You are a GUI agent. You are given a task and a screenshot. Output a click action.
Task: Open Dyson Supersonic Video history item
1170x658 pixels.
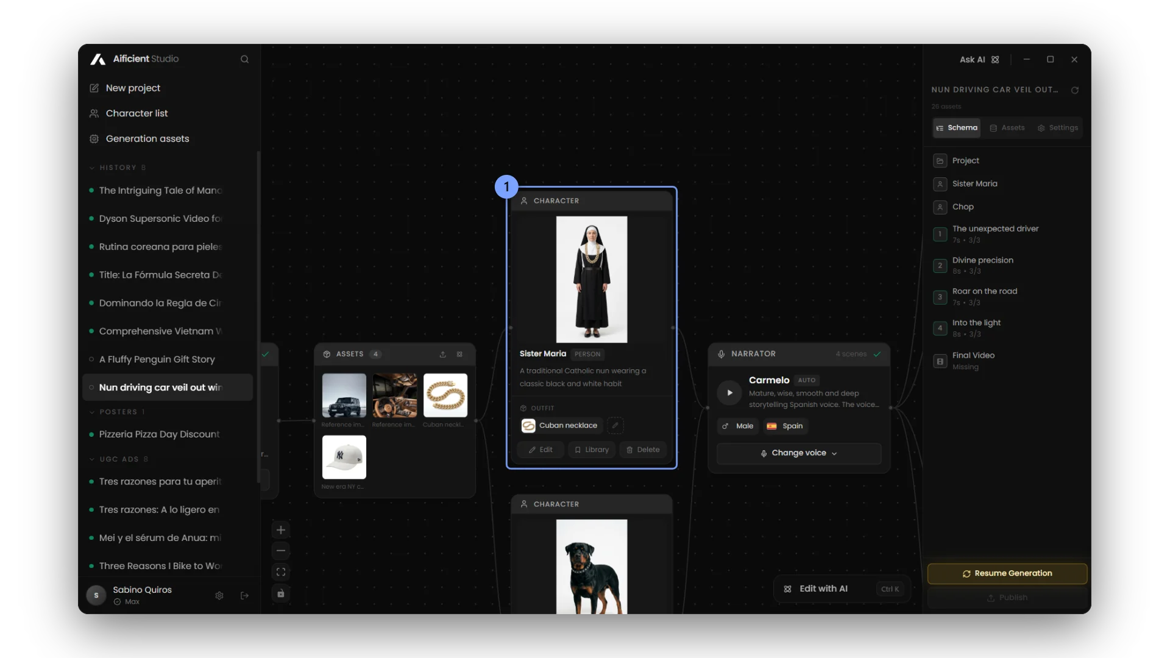167,219
